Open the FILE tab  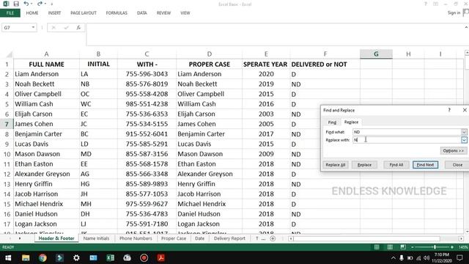click(10, 13)
